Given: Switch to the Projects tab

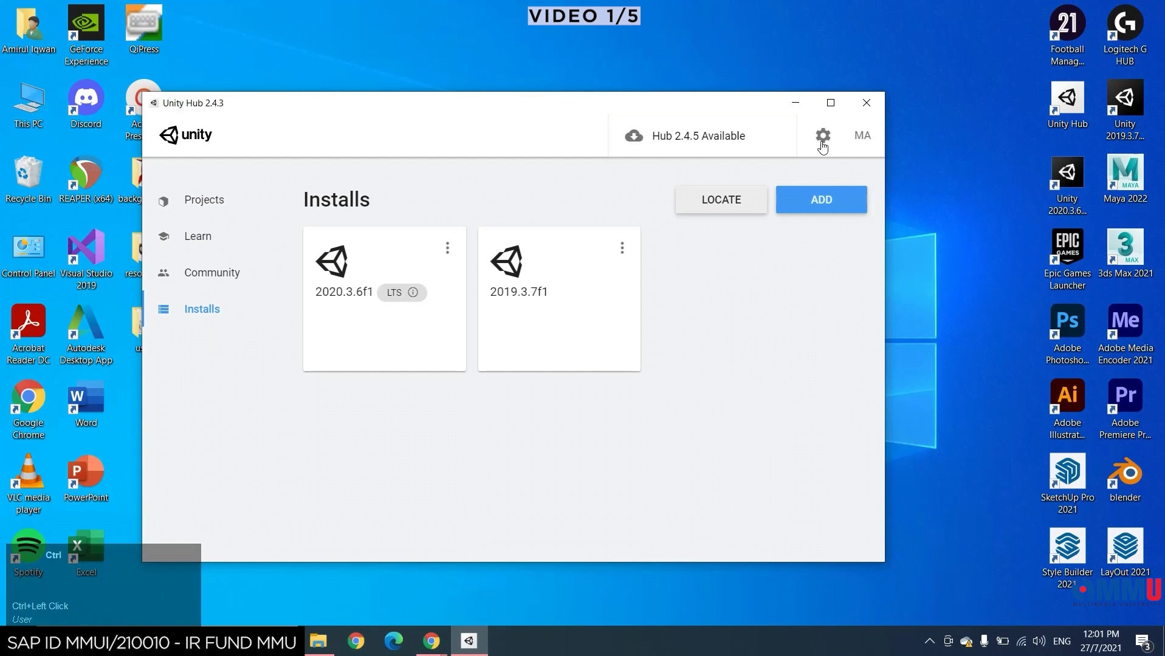Looking at the screenshot, I should tap(204, 200).
